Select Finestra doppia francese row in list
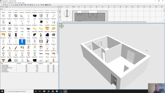Image resolution: width=165 pixels, height=93 pixels. 29,68
